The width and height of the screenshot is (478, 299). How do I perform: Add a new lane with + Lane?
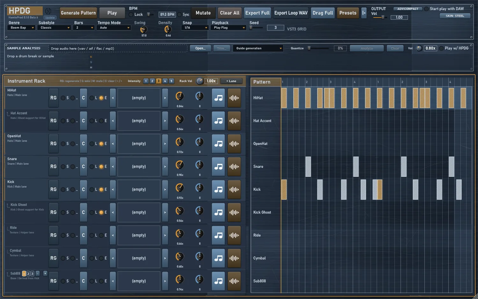[231, 81]
